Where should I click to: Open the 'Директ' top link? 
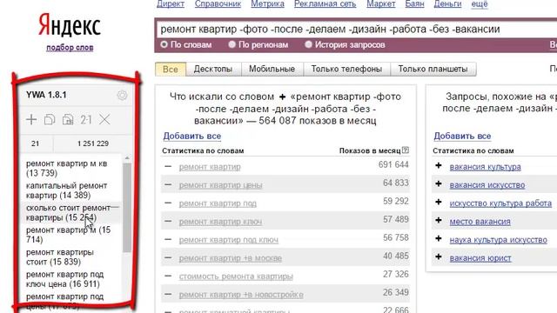(x=171, y=3)
